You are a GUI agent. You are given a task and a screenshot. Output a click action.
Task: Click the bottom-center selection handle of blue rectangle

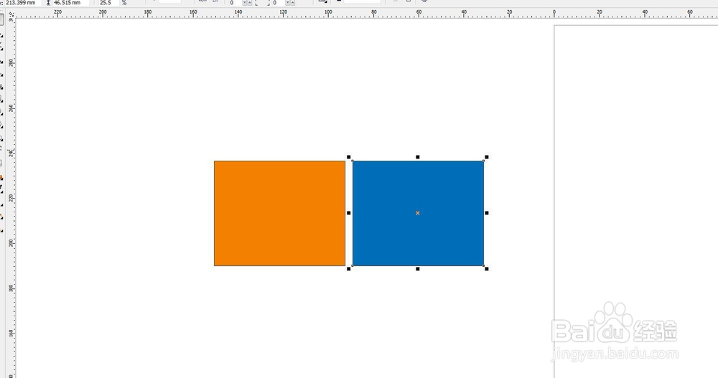click(x=418, y=269)
